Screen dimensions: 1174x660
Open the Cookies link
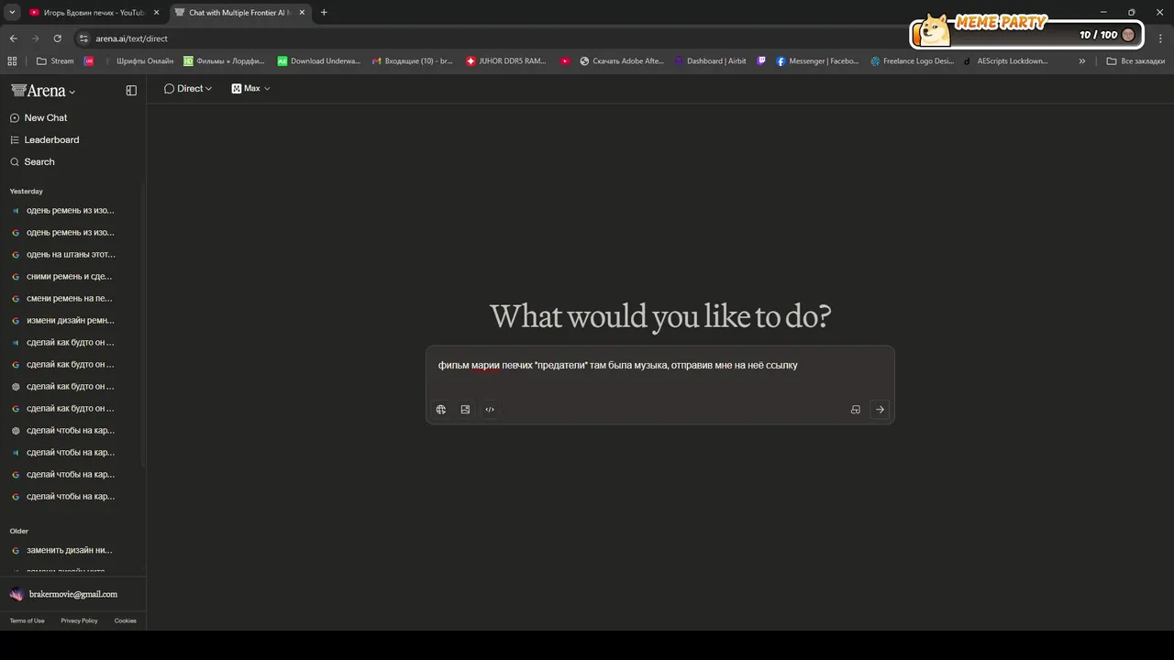(126, 621)
